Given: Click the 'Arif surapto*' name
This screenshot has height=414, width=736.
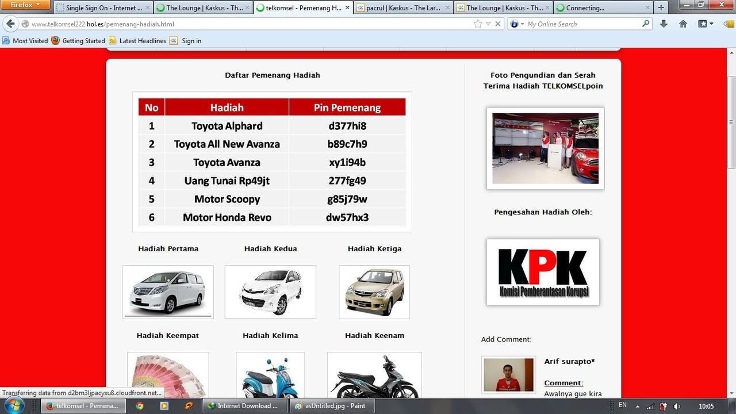Looking at the screenshot, I should 570,362.
